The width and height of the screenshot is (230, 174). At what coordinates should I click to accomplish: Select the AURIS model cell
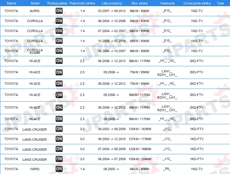click(x=34, y=11)
